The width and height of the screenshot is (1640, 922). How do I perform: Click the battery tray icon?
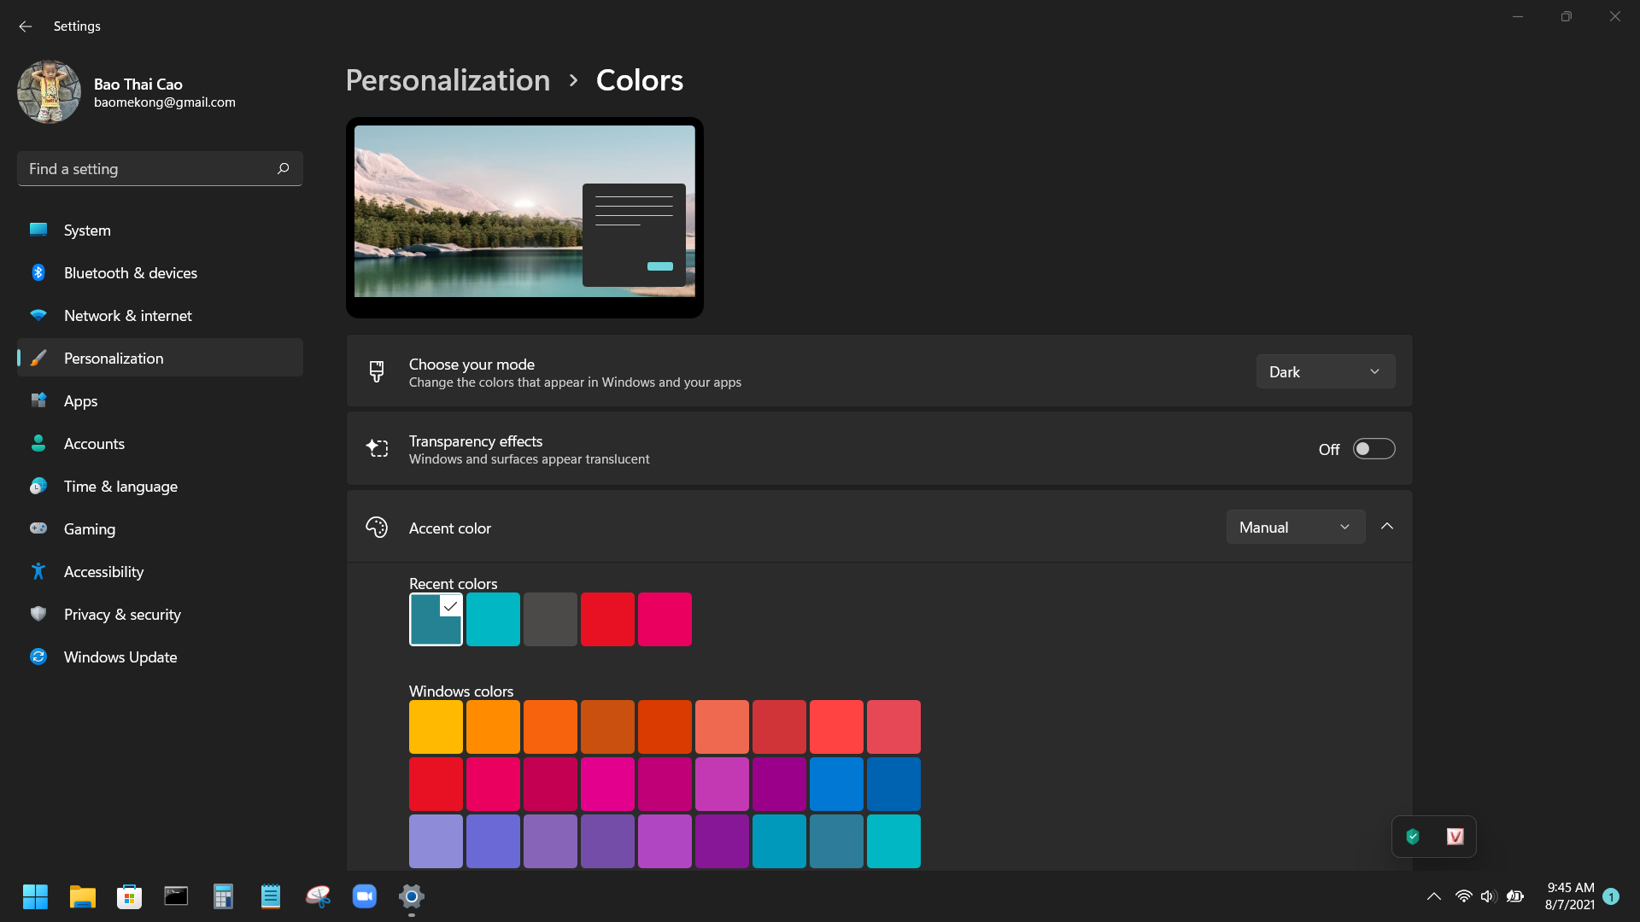pos(1515,896)
